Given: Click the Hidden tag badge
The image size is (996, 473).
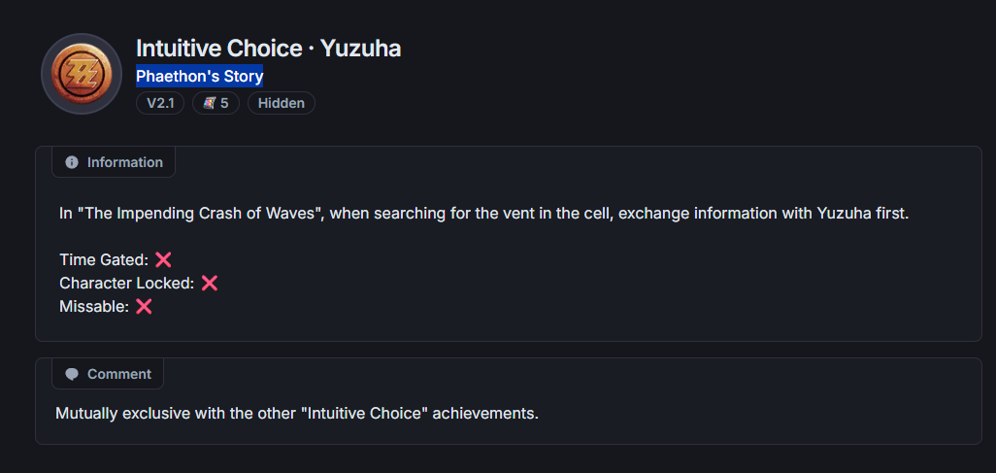Looking at the screenshot, I should (282, 103).
